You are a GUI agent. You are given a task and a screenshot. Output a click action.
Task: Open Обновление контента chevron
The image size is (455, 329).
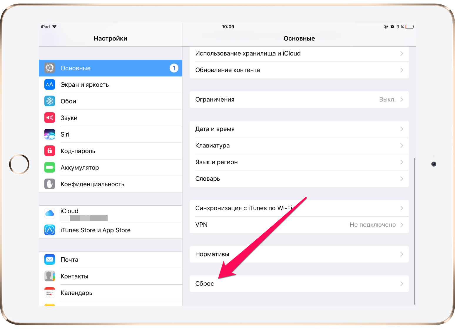(402, 70)
